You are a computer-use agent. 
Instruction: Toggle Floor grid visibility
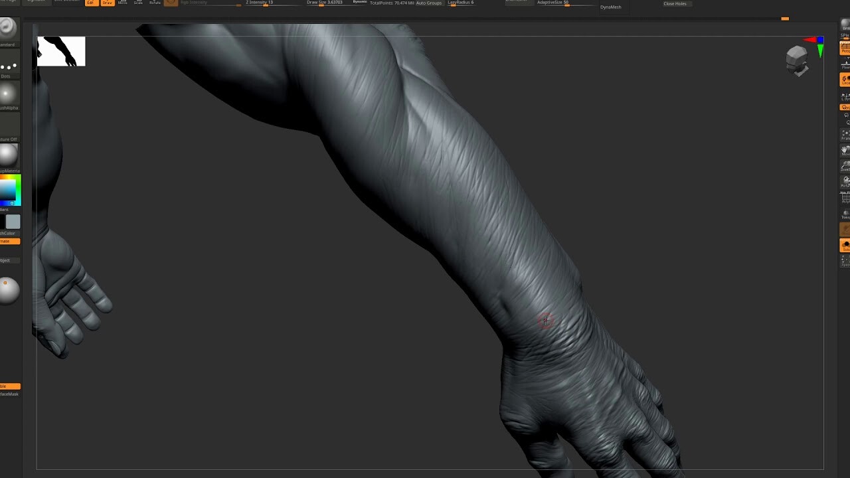(x=845, y=63)
